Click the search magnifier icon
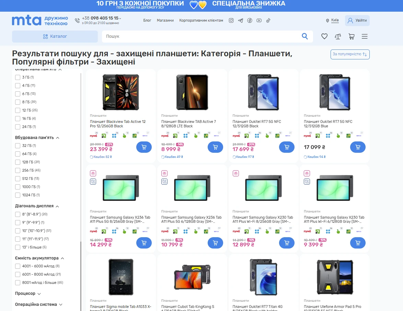403x311 pixels. [x=304, y=36]
